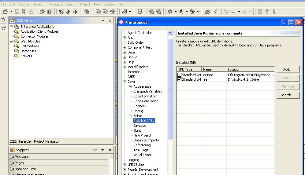Click the preferences tree scrollbar thumb
The image size is (305, 175).
tap(170, 89)
